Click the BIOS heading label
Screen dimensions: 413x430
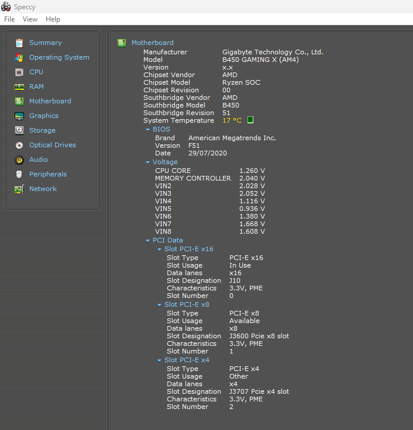tap(161, 129)
